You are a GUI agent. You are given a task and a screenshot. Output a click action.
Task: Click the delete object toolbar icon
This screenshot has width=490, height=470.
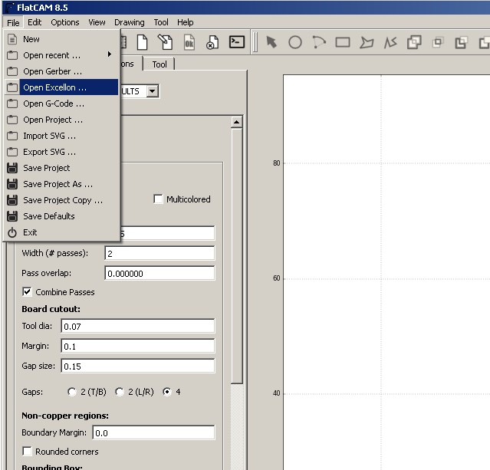(213, 42)
